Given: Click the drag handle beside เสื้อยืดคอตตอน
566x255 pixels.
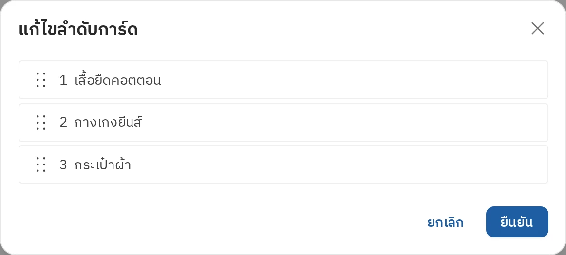Looking at the screenshot, I should point(41,80).
